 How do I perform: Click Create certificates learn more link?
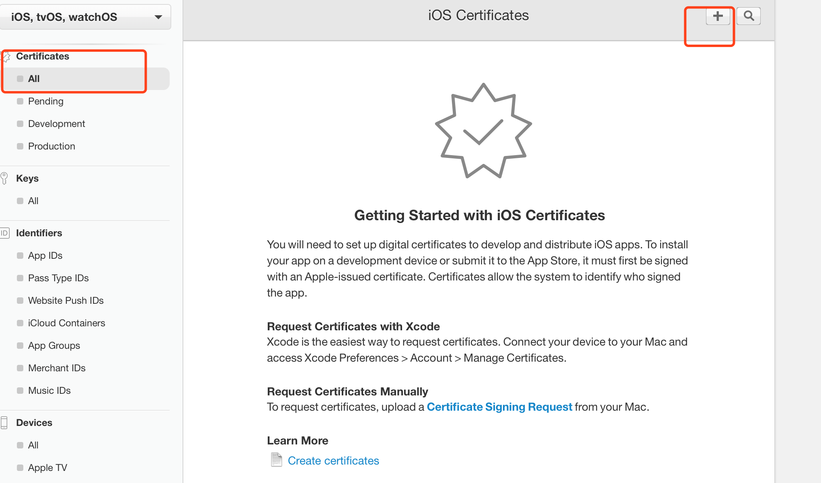334,460
